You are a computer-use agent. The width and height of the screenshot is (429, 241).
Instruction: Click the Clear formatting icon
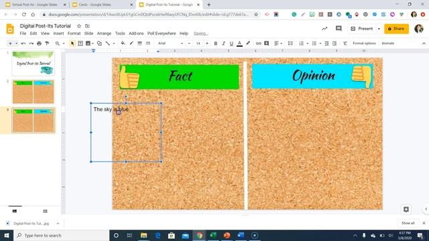point(345,44)
